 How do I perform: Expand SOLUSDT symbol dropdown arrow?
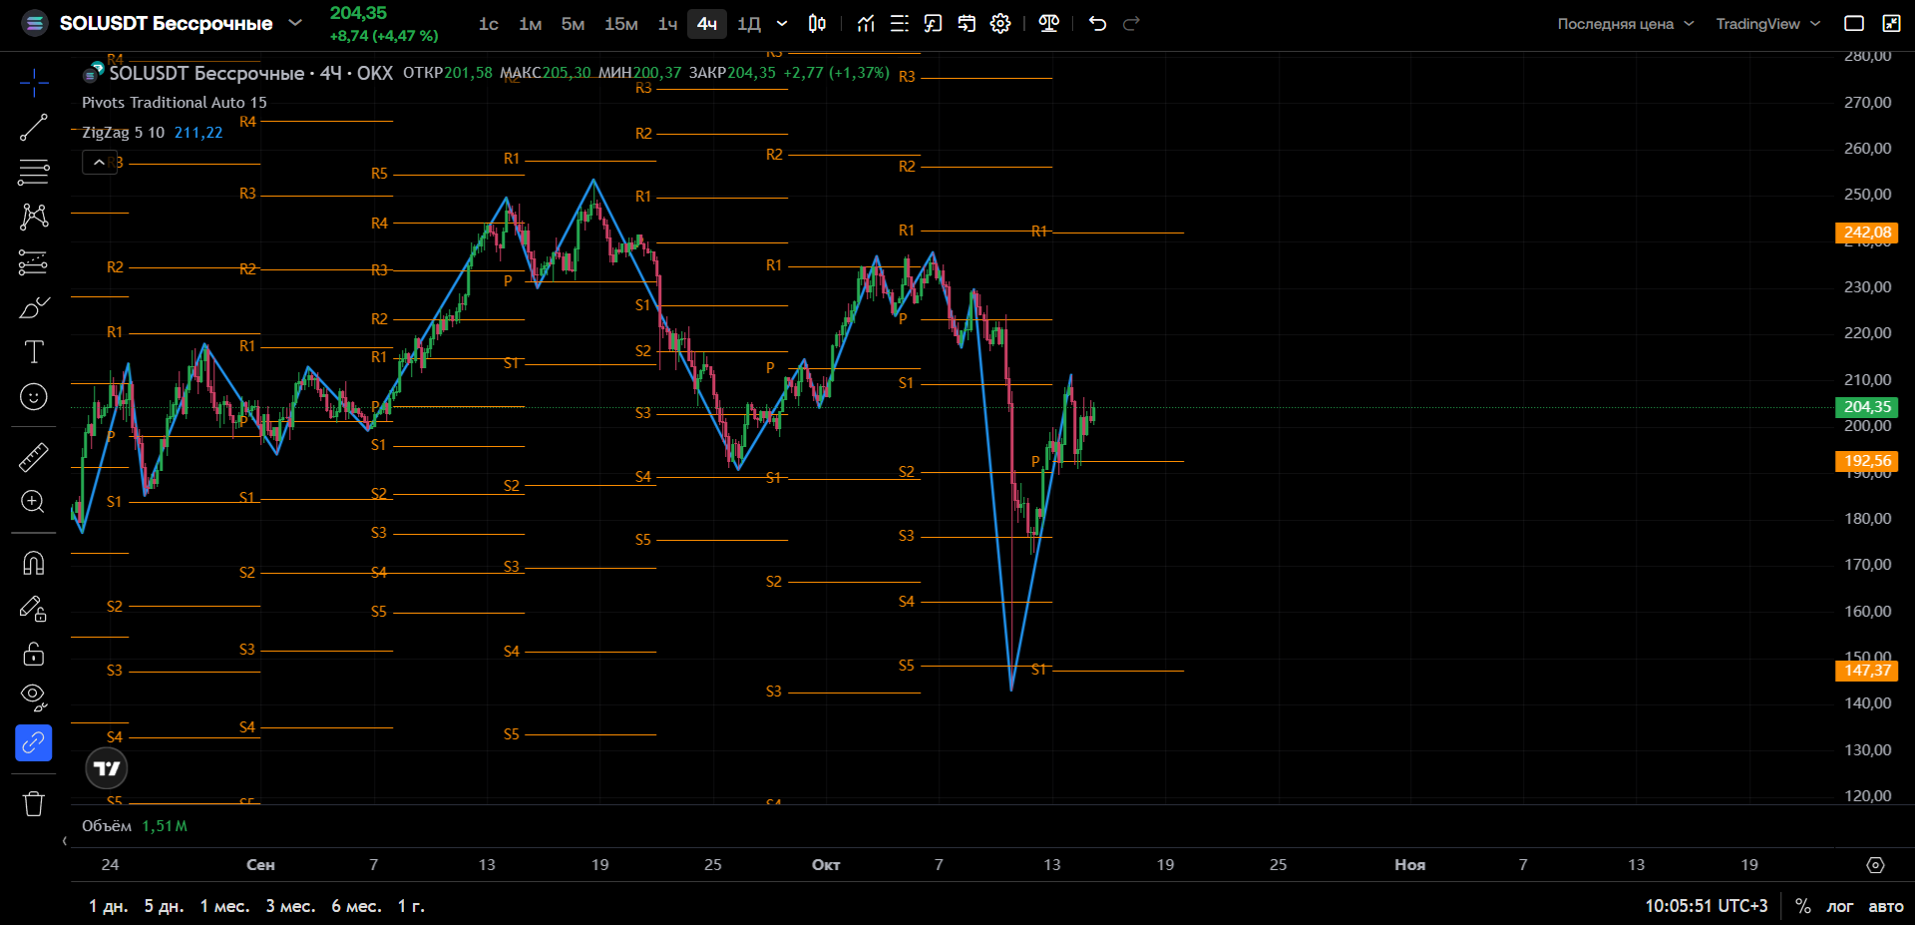[x=295, y=23]
